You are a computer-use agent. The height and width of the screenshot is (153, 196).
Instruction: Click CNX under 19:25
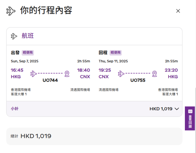coord(104,77)
